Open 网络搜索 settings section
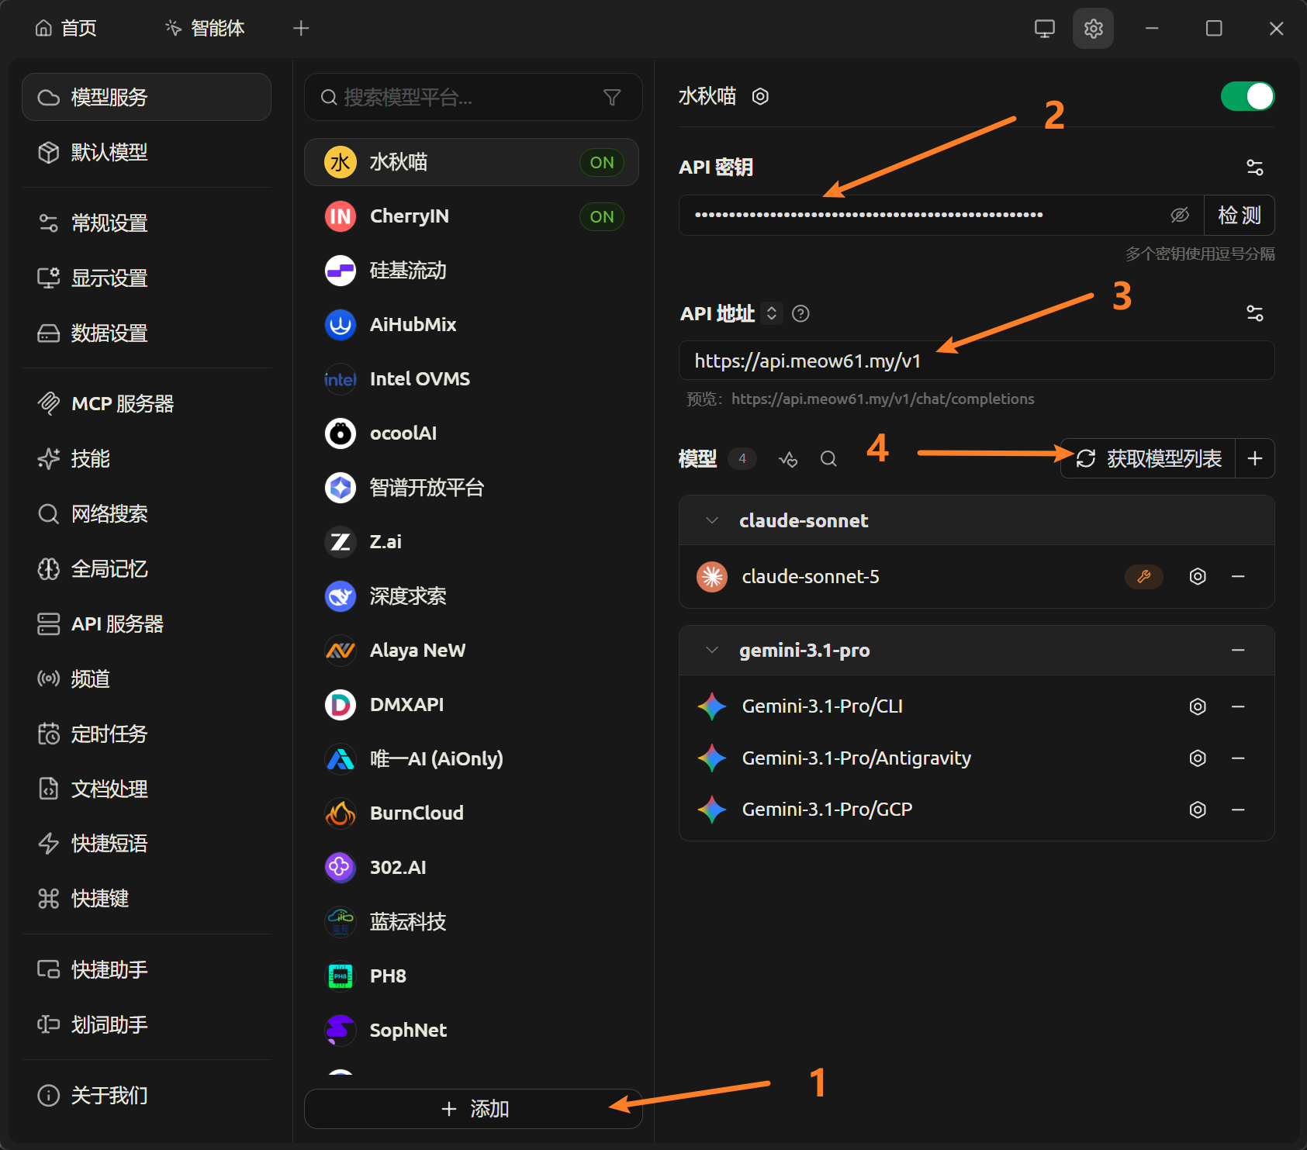Image resolution: width=1307 pixels, height=1150 pixels. pos(147,513)
